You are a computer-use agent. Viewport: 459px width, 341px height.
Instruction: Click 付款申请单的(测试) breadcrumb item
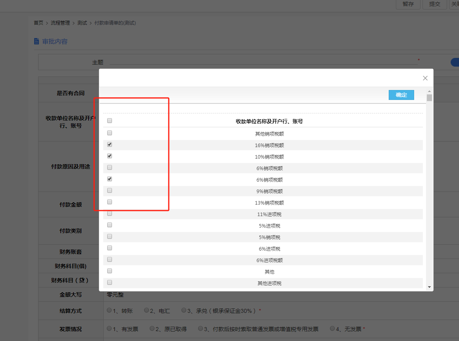[x=115, y=23]
